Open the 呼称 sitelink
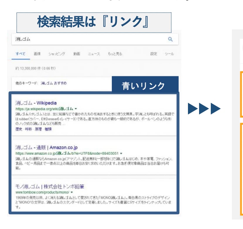 pyautogui.click(x=28, y=129)
